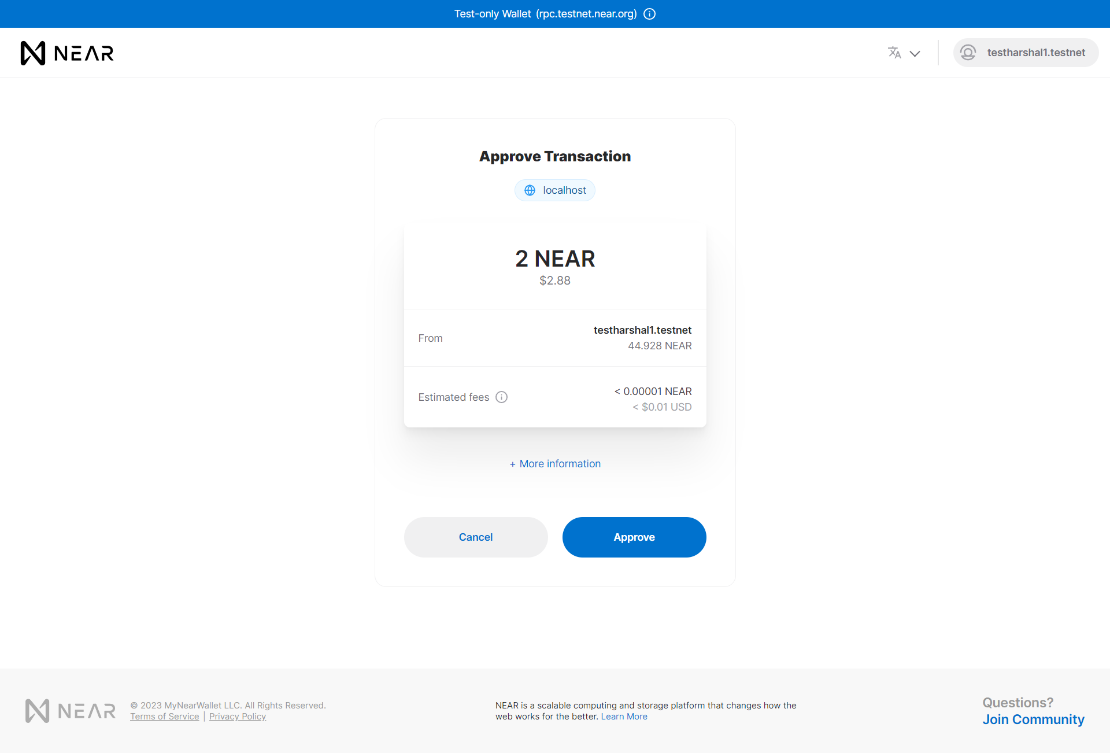Click the Join Community link

coord(1033,719)
